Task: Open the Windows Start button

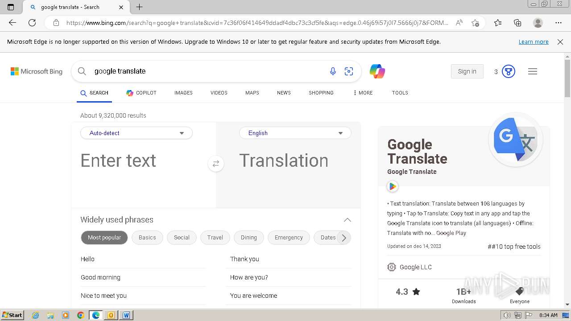Action: click(12, 315)
